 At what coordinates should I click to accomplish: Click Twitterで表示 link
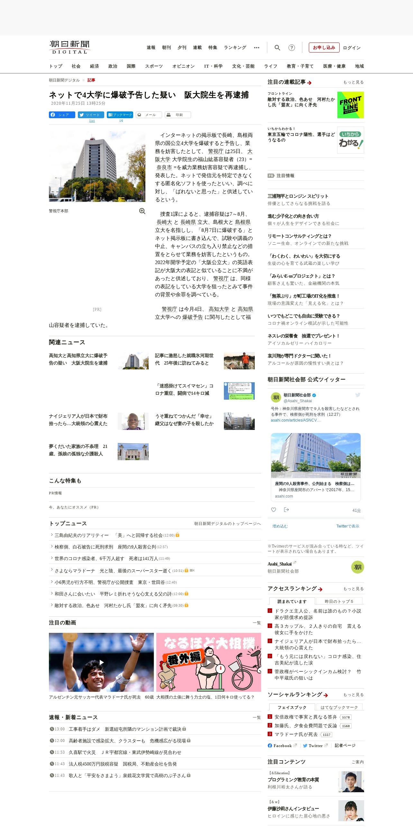(348, 526)
